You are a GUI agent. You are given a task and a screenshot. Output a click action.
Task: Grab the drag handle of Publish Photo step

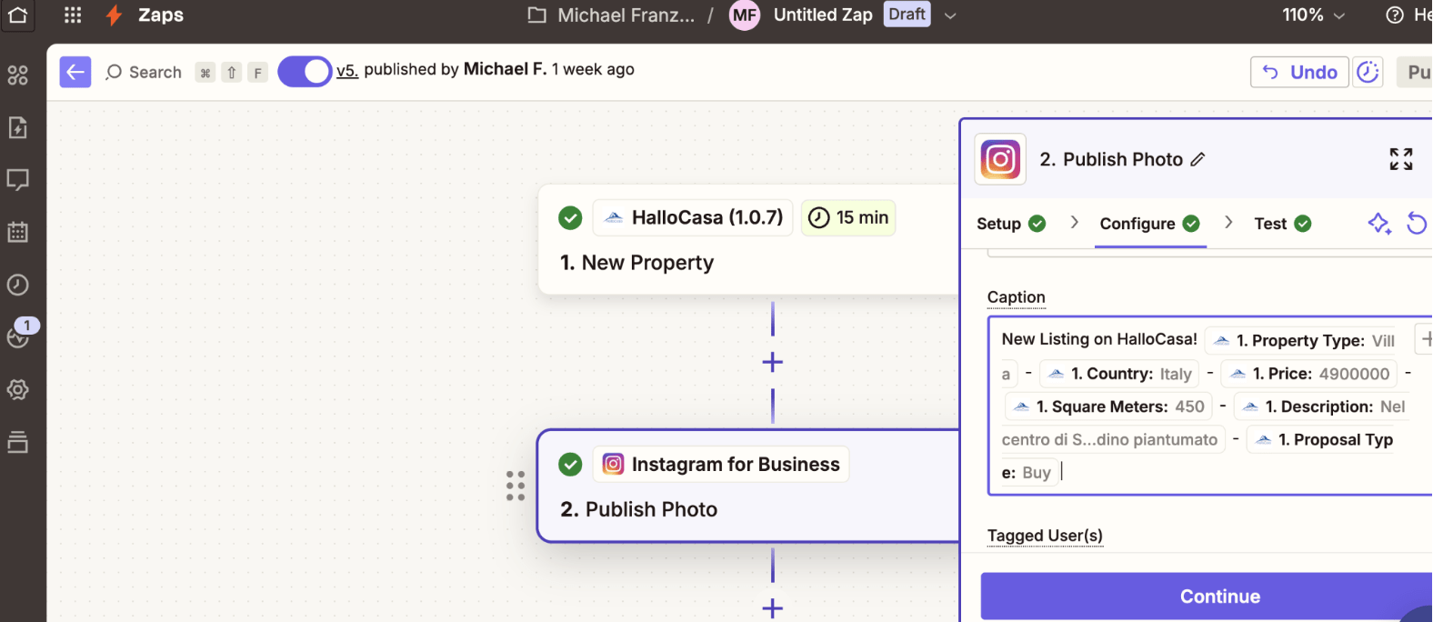click(x=516, y=486)
